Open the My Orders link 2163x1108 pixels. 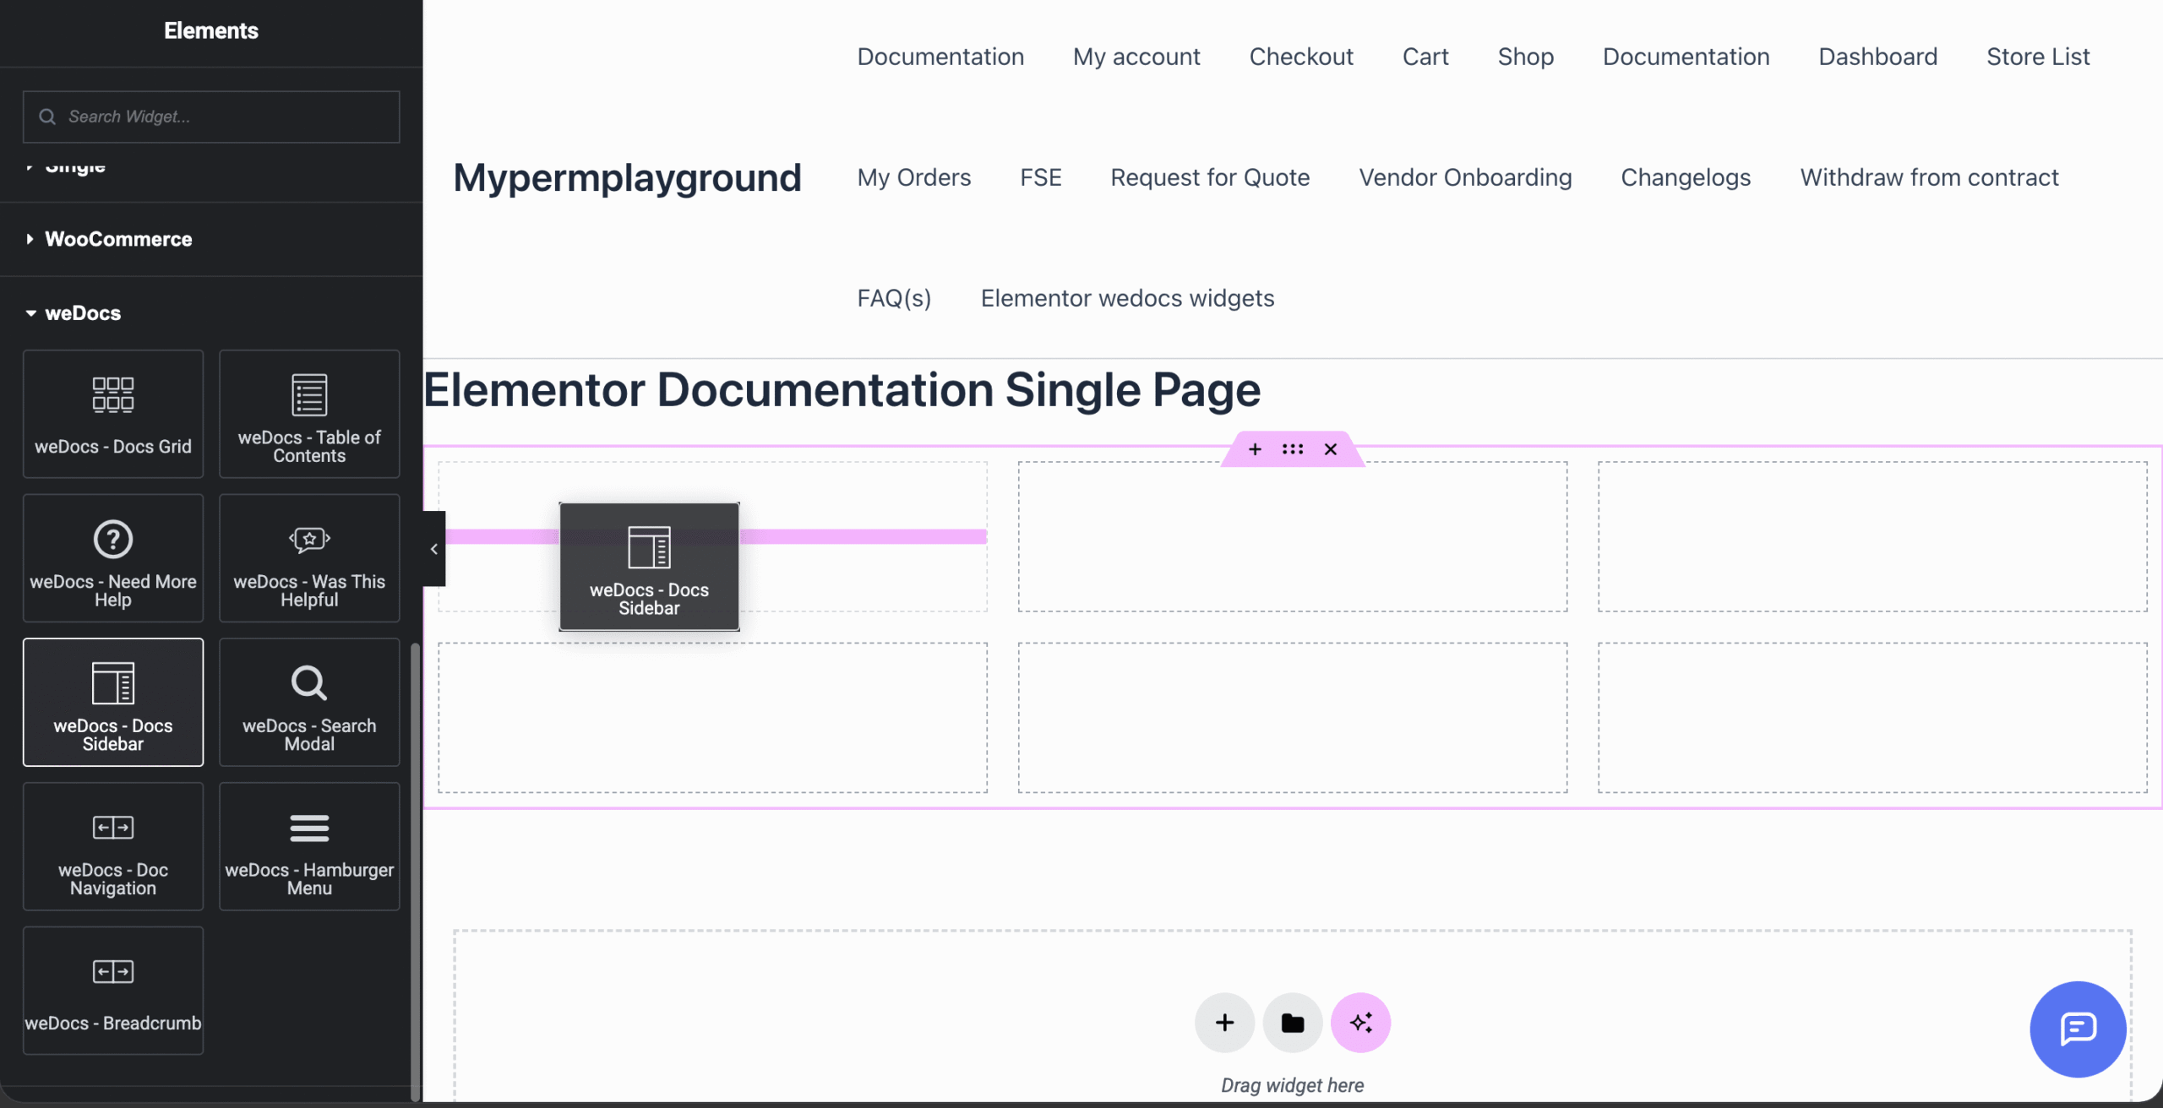914,177
